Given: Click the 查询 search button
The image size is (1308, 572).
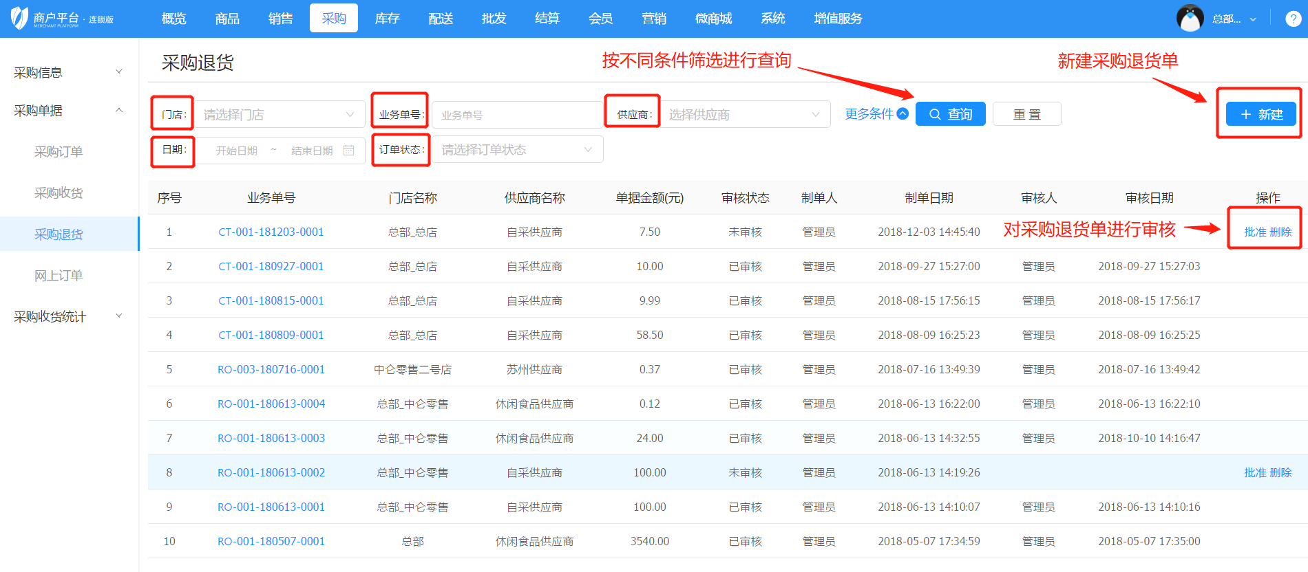Looking at the screenshot, I should (x=950, y=114).
